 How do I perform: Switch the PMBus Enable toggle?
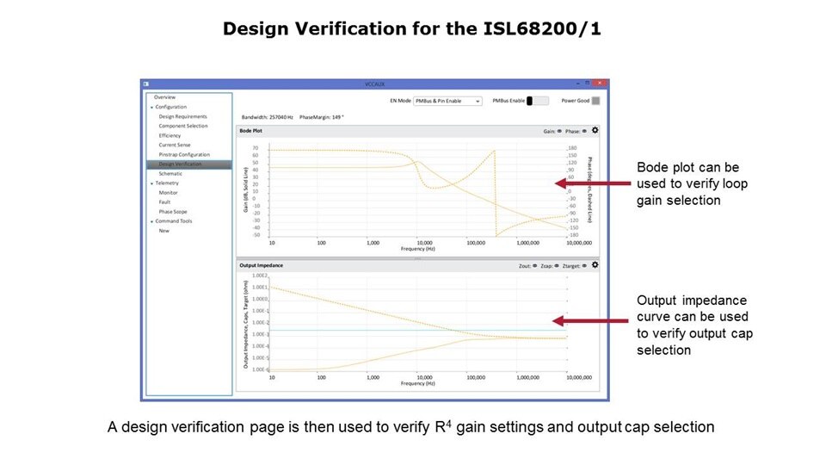tap(538, 101)
